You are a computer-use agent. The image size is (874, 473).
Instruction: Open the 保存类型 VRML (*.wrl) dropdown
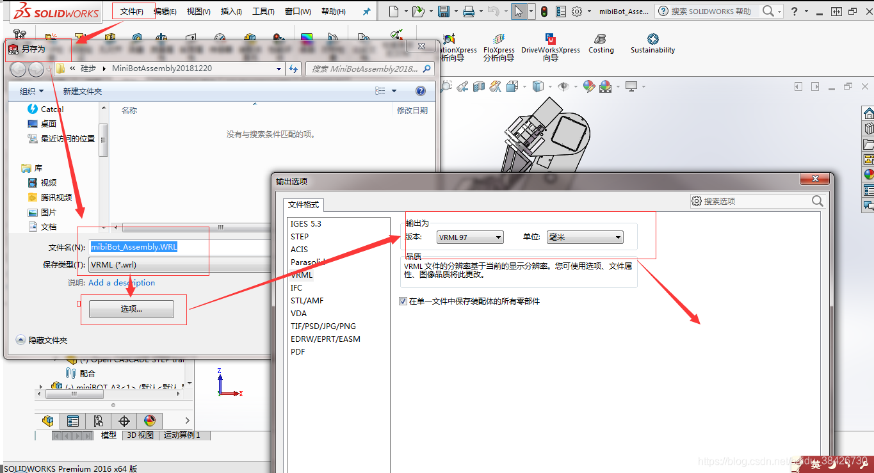pyautogui.click(x=180, y=265)
